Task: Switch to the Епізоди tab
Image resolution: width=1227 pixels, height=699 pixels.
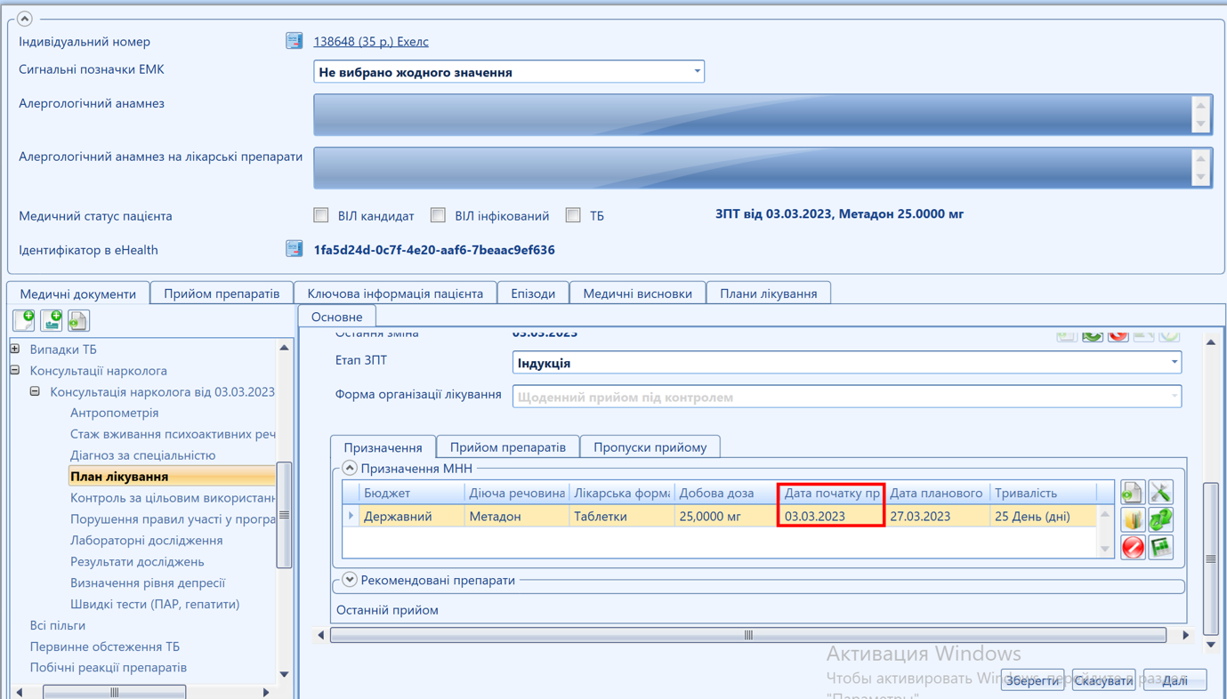Action: 533,293
